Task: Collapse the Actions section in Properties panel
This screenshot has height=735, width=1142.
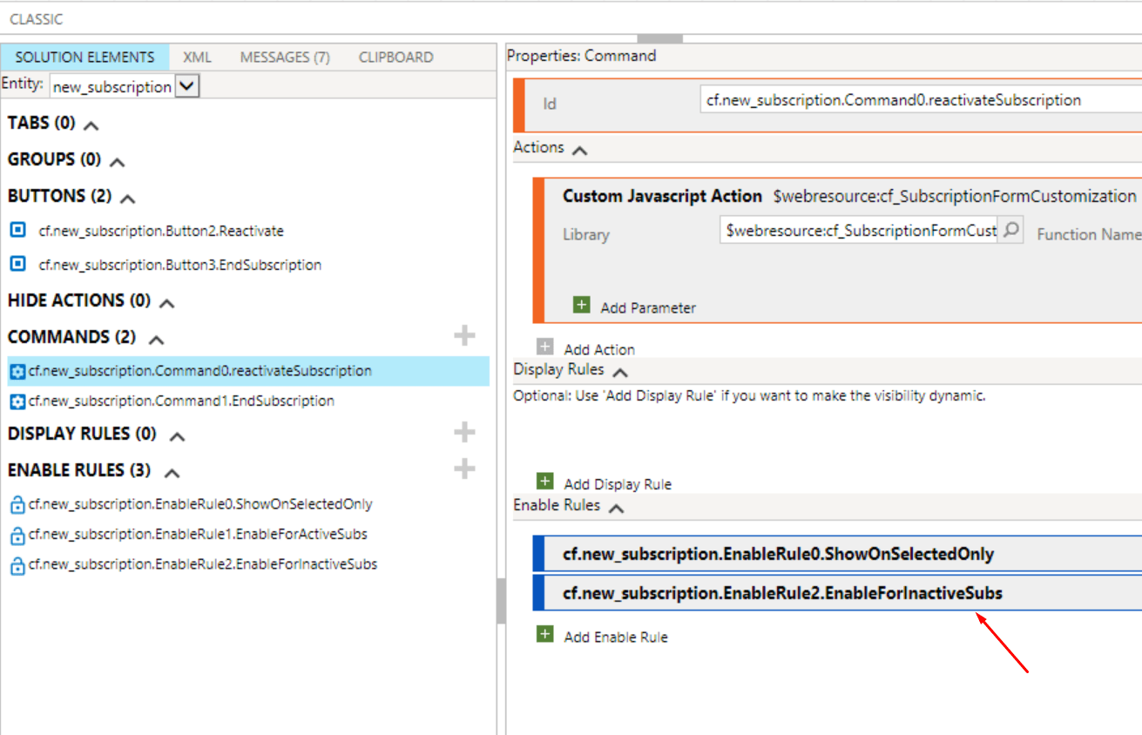Action: coord(578,147)
